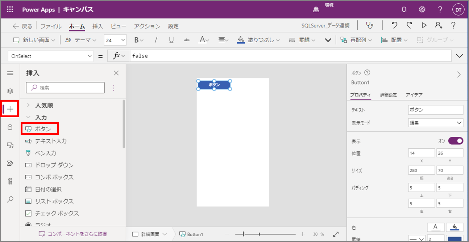Screen dimensions: 469x242
Task: Insert a テキスト入力 control
Action: (46, 141)
